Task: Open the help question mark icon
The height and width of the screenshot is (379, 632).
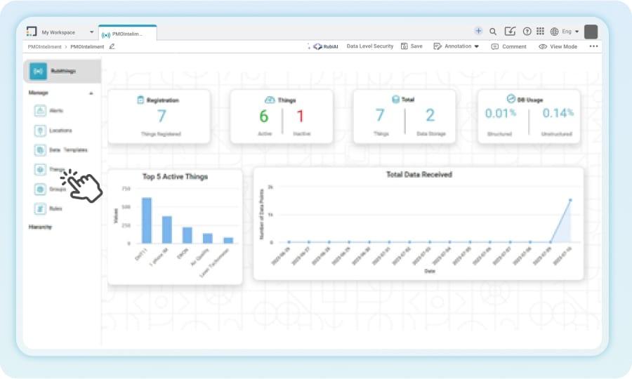Action: click(527, 32)
